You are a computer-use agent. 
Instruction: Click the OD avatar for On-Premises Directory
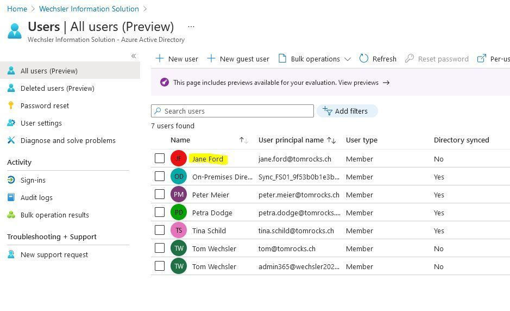pos(179,177)
